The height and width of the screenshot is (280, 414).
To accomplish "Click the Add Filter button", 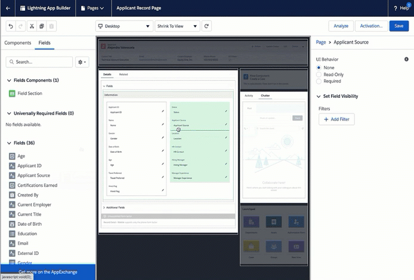I will click(x=338, y=119).
